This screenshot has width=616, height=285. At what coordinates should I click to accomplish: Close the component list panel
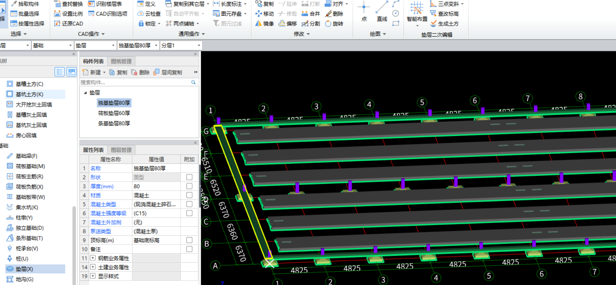tap(195, 54)
